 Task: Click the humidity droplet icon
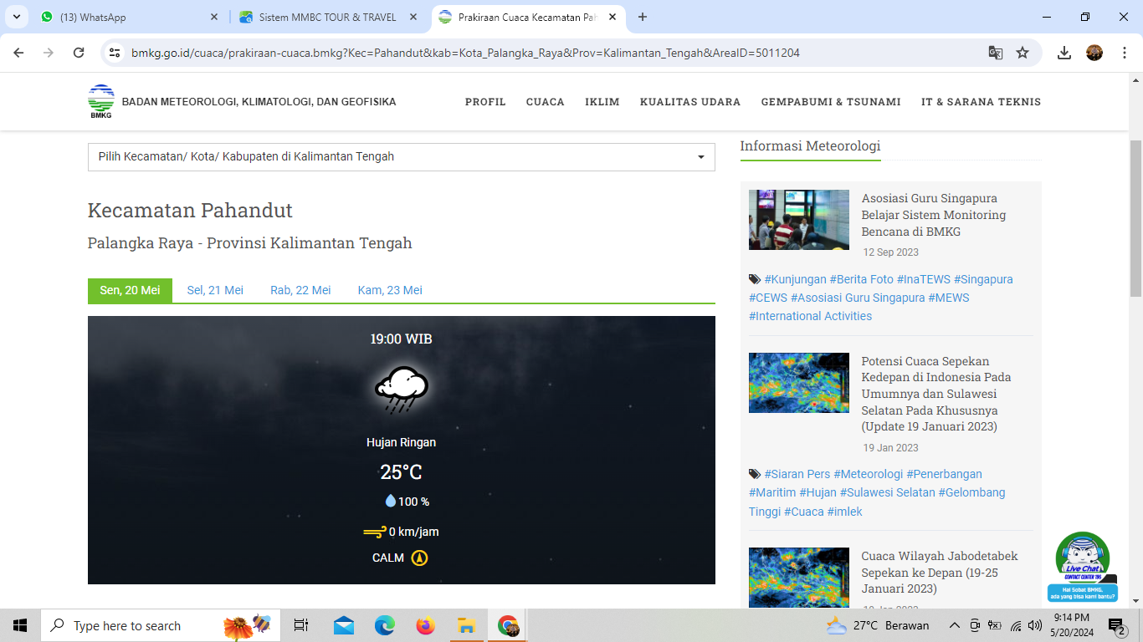[x=390, y=501]
